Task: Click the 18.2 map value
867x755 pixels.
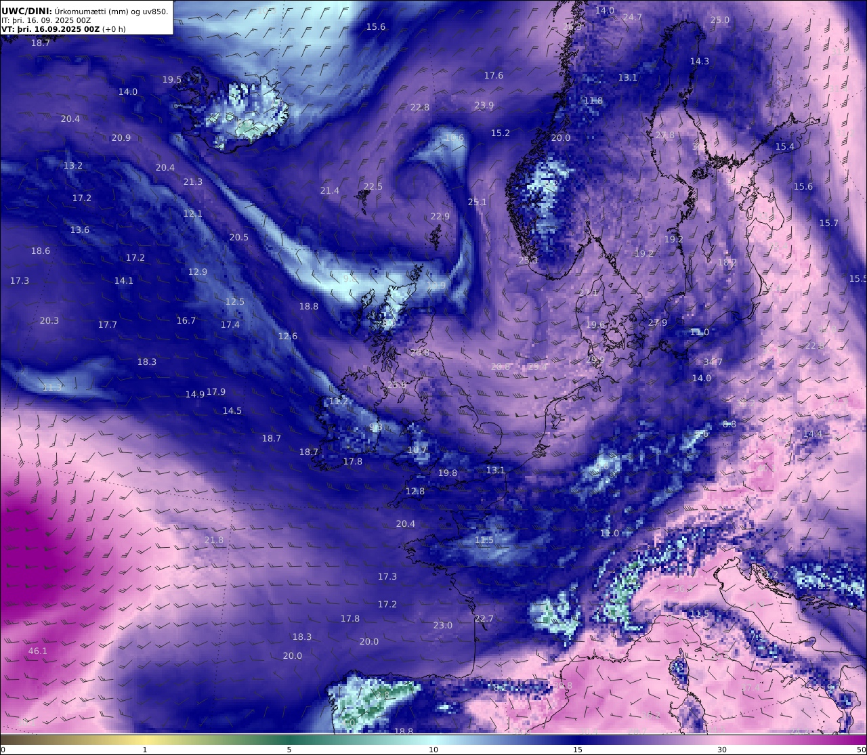Action: (x=727, y=263)
